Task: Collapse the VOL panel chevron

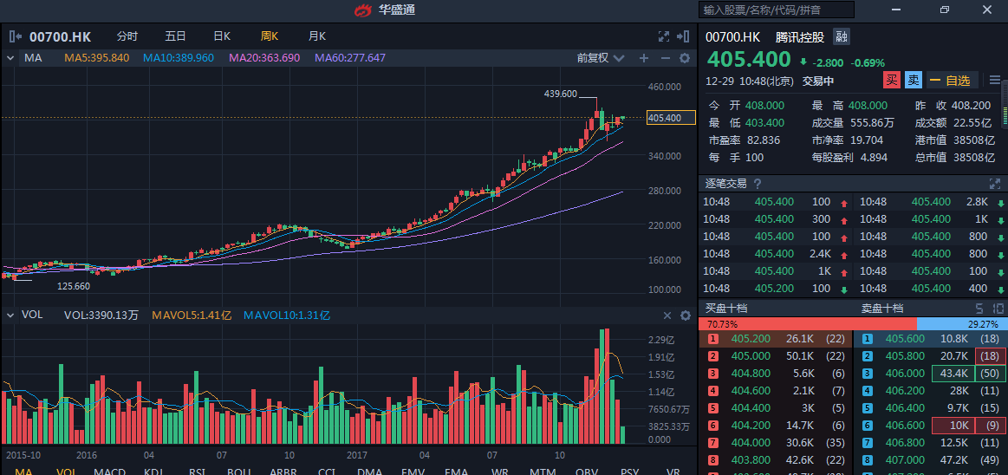Action: point(10,316)
